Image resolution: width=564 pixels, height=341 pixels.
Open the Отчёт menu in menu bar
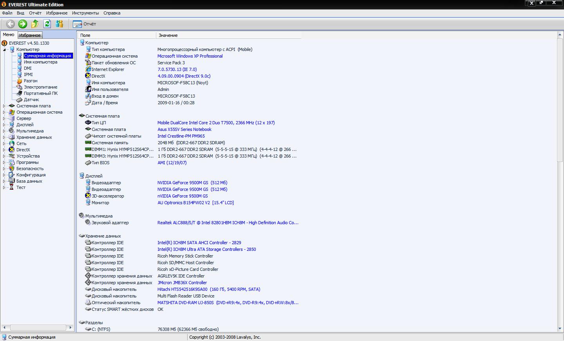[35, 13]
